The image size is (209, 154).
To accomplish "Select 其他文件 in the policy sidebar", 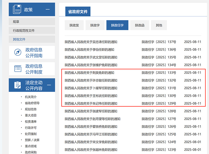I will 19,40.
